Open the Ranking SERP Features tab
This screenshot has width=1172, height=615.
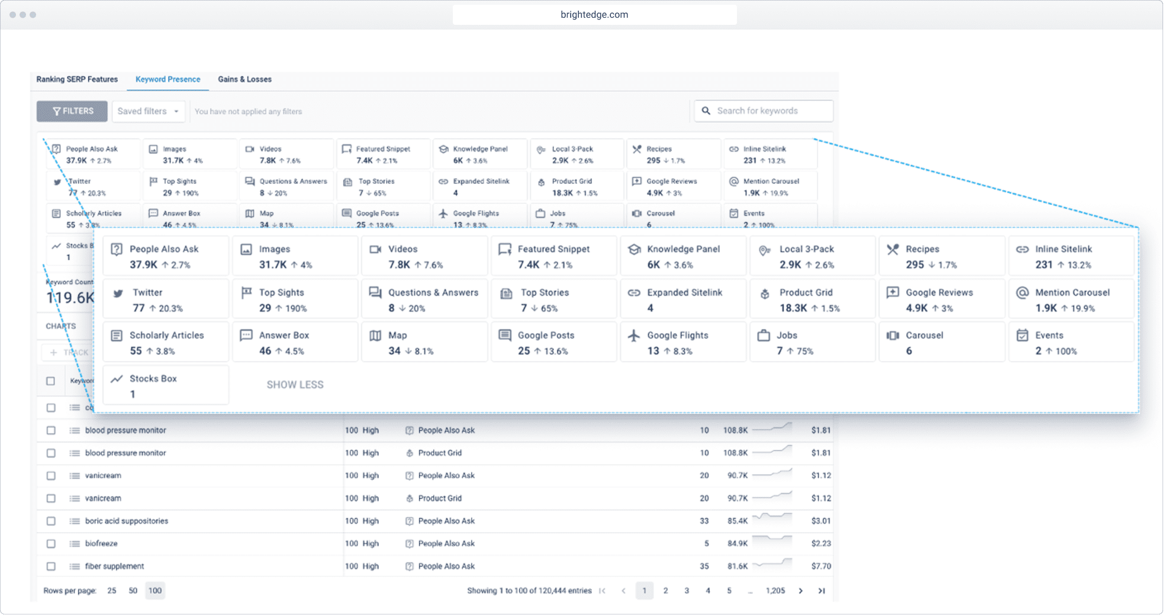[x=77, y=79]
